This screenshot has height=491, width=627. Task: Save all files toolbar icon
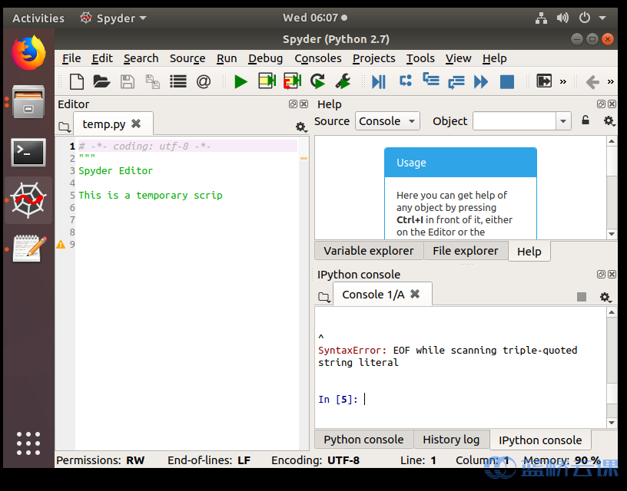tap(152, 82)
